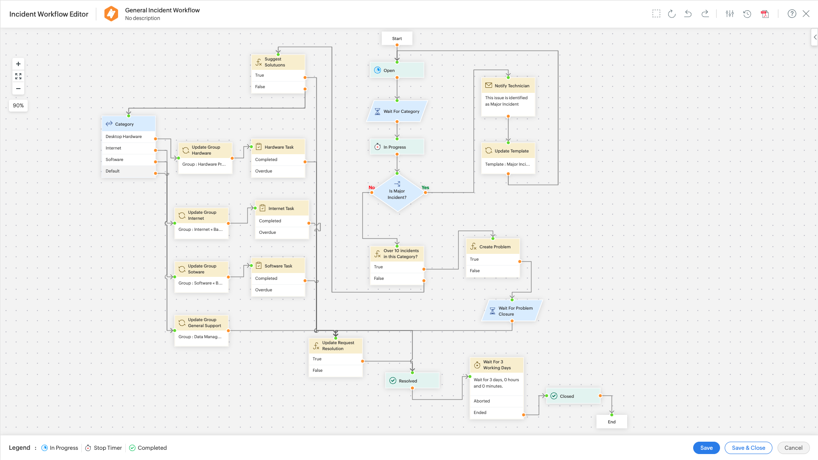Click the fx icon on Suggest Solutuons node
818x460 pixels.
(259, 62)
